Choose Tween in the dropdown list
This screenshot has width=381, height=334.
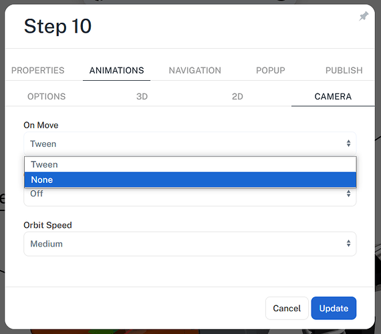(x=190, y=164)
